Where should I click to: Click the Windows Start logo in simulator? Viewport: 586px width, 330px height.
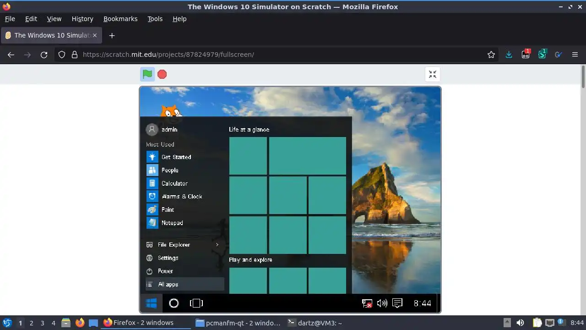[151, 303]
